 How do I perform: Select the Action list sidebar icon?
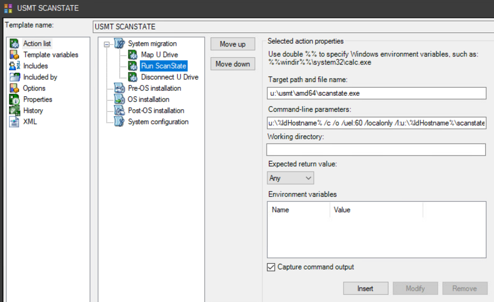click(14, 43)
